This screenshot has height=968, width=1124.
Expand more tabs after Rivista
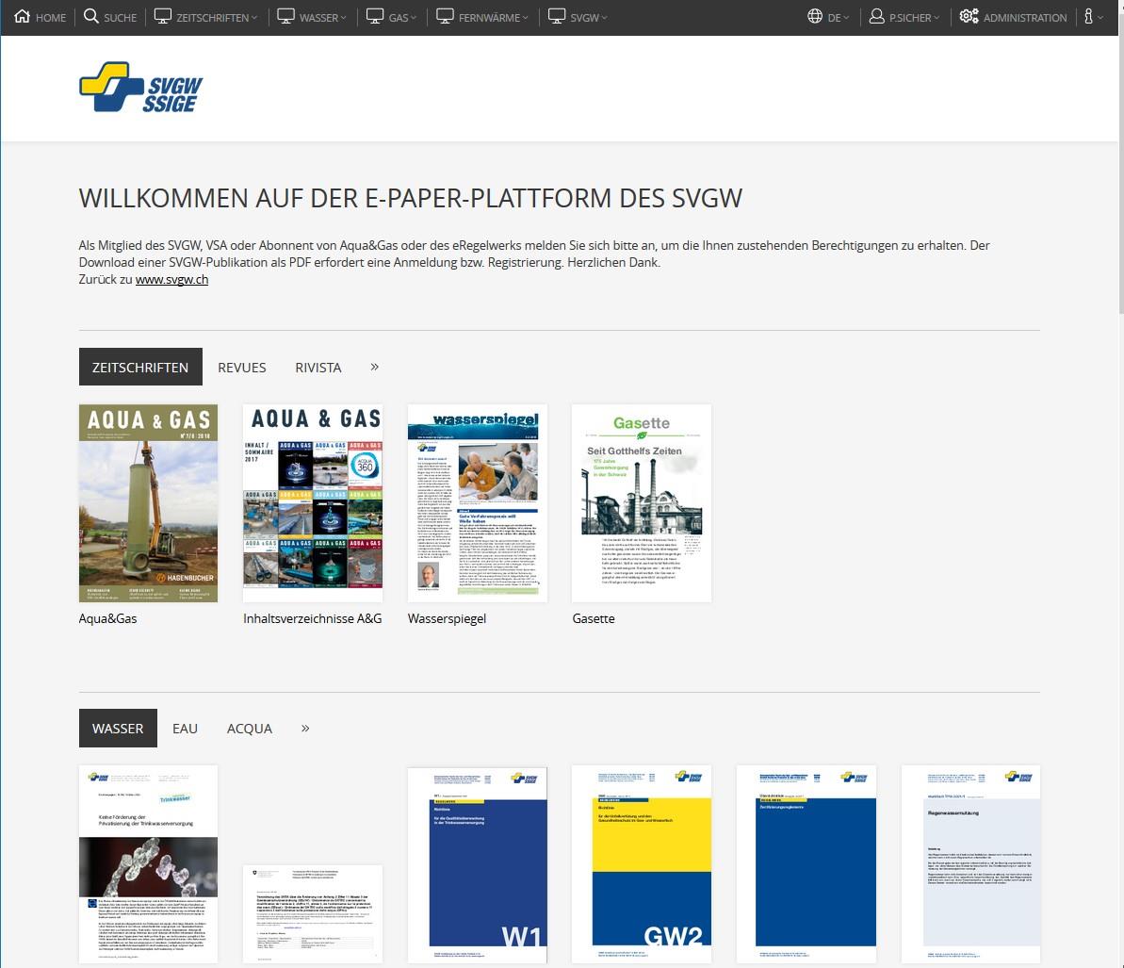tap(374, 367)
